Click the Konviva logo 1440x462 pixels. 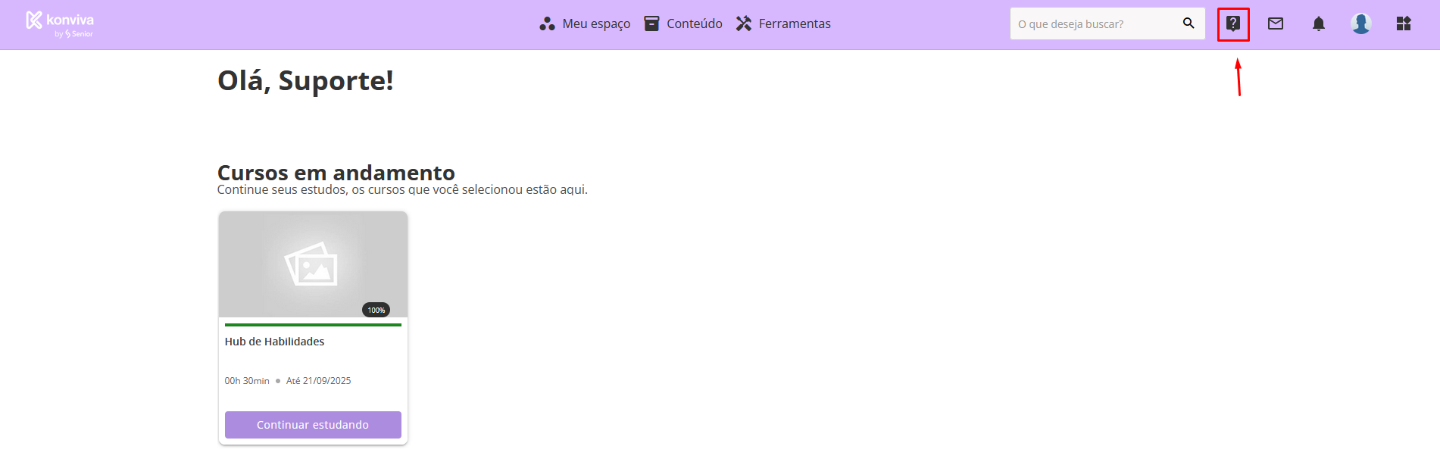point(60,23)
